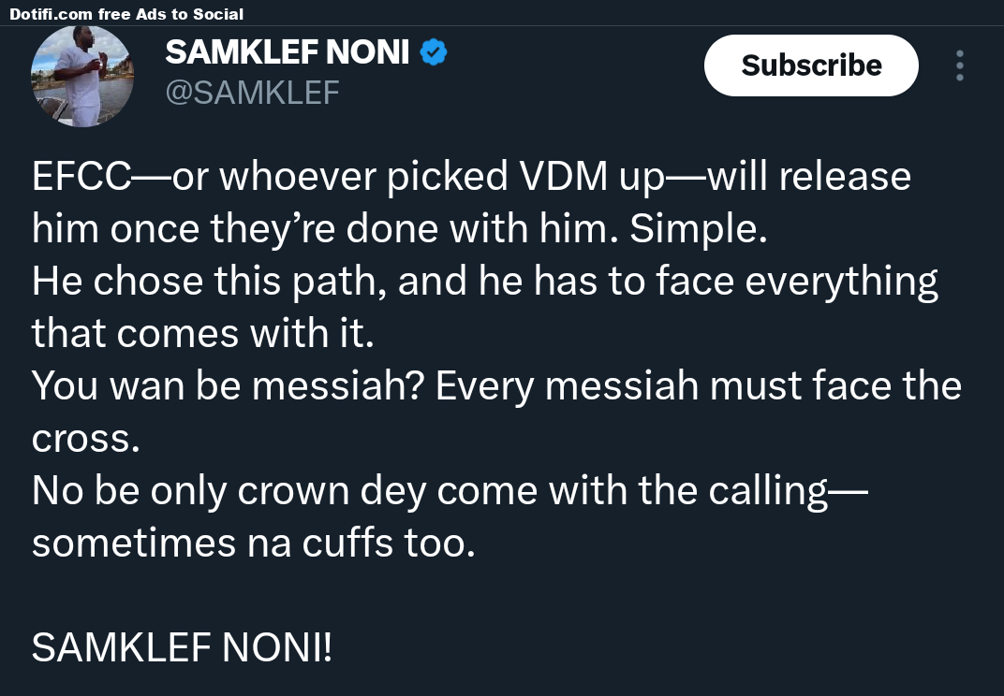The height and width of the screenshot is (696, 1004).
Task: Click the text that comes with it
Action: (202, 334)
